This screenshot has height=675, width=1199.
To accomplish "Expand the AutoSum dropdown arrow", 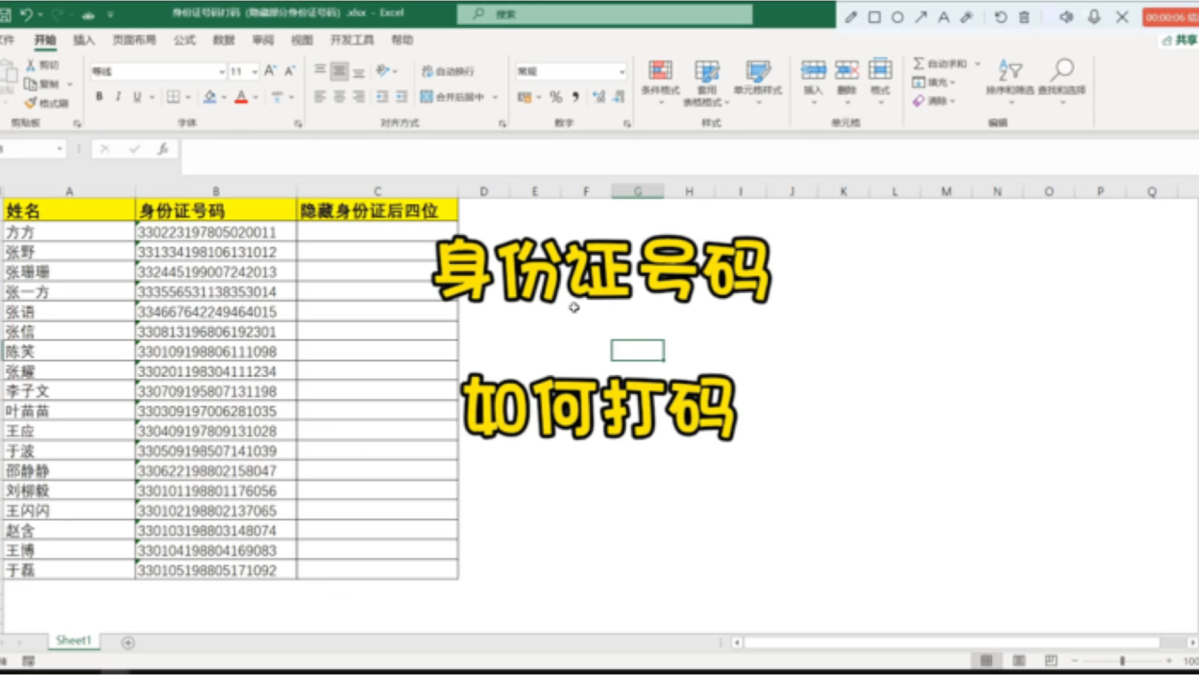I will point(977,64).
